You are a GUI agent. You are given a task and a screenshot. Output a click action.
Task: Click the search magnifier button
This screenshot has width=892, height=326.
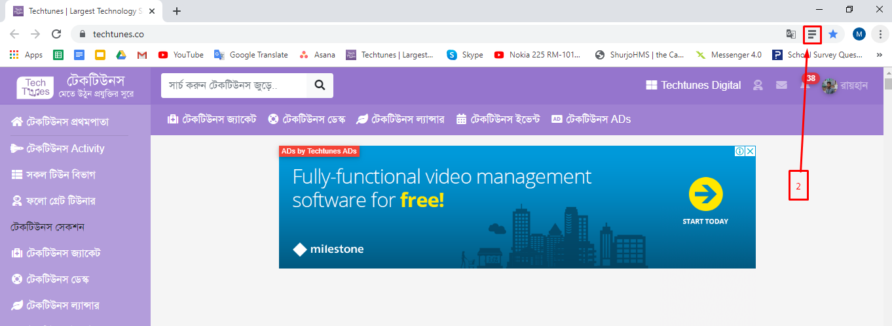[320, 85]
